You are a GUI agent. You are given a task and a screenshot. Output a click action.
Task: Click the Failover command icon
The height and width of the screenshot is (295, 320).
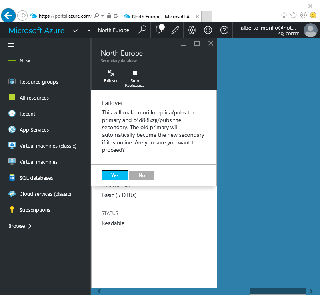tap(111, 73)
